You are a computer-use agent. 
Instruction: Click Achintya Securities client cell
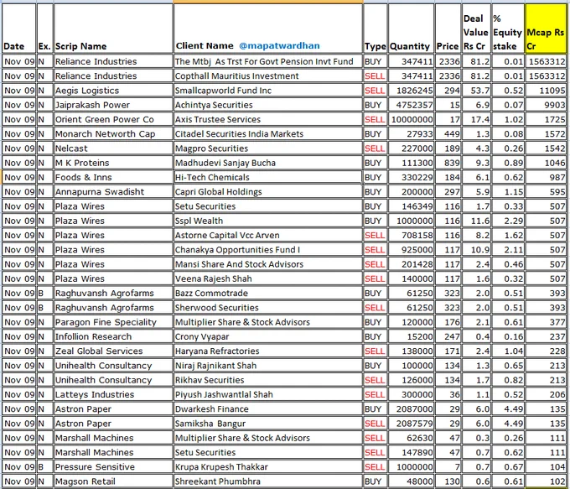268,105
